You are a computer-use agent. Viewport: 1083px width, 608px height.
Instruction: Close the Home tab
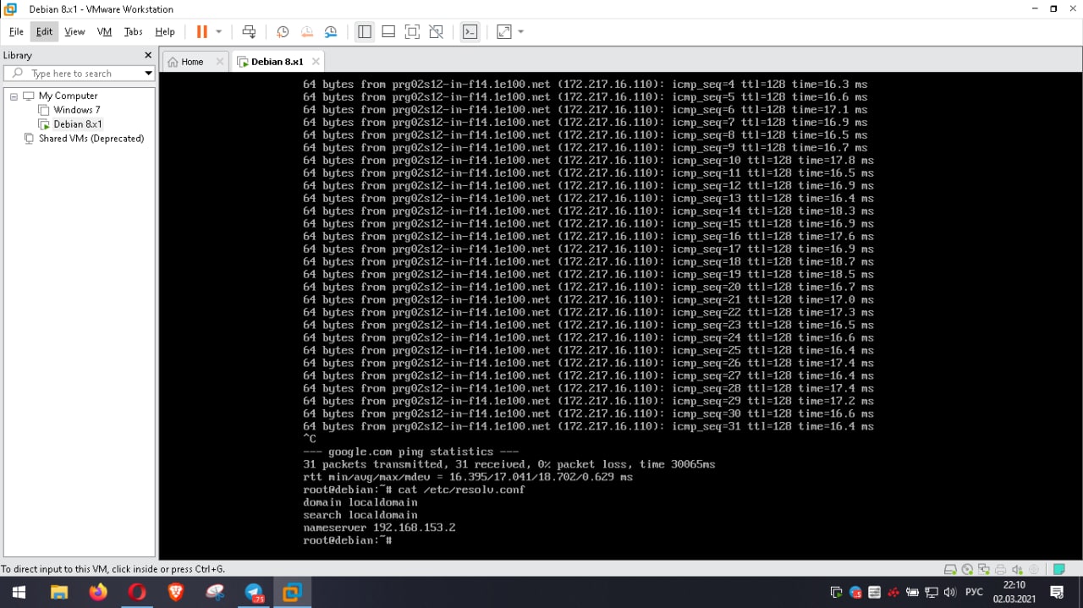(x=220, y=62)
